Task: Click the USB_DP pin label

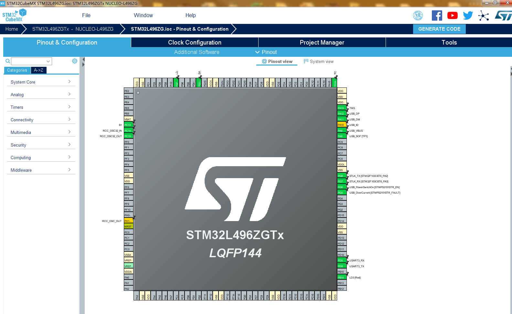Action: (354, 114)
